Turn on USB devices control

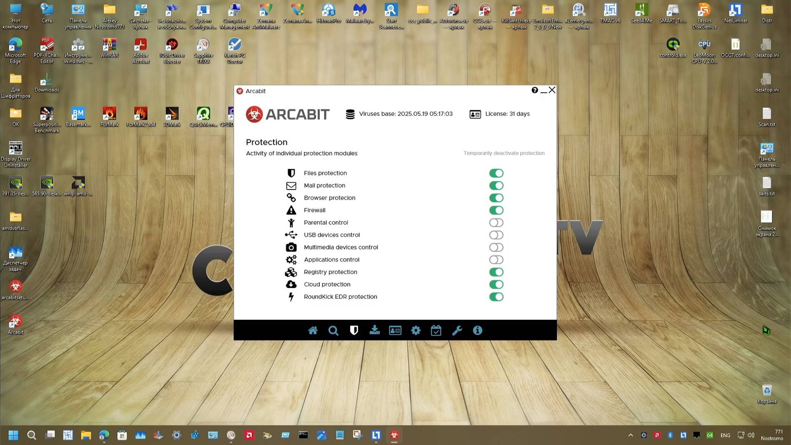point(496,235)
